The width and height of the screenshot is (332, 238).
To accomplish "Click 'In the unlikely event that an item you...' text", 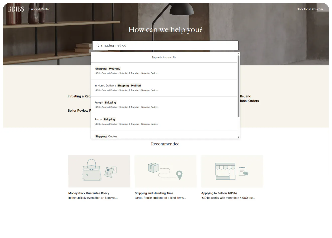I will [93, 198].
